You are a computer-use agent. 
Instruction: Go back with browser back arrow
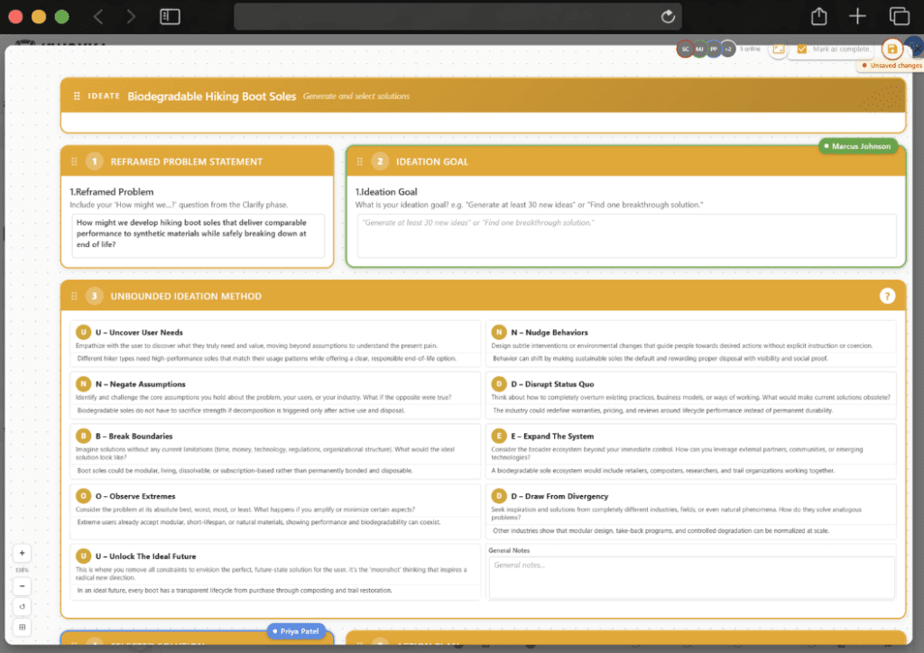point(98,16)
